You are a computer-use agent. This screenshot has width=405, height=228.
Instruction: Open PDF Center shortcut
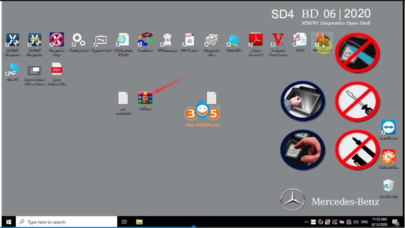coord(189,42)
